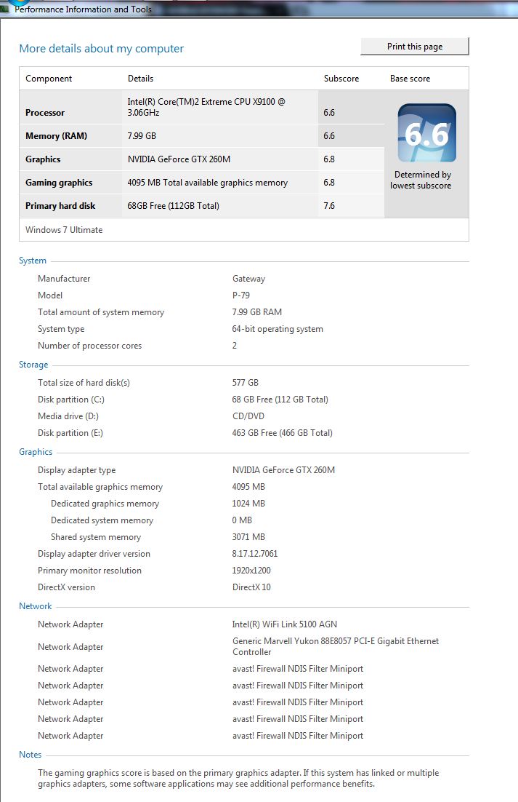This screenshot has height=802, width=518.
Task: Select the driver version 8.17.12.7061
Action: pos(255,553)
